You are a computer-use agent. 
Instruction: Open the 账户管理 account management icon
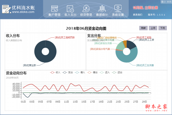54,11
